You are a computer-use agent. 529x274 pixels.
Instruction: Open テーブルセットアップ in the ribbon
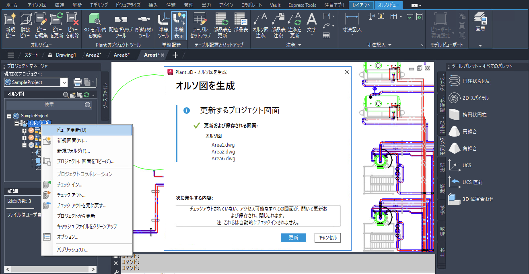200,25
